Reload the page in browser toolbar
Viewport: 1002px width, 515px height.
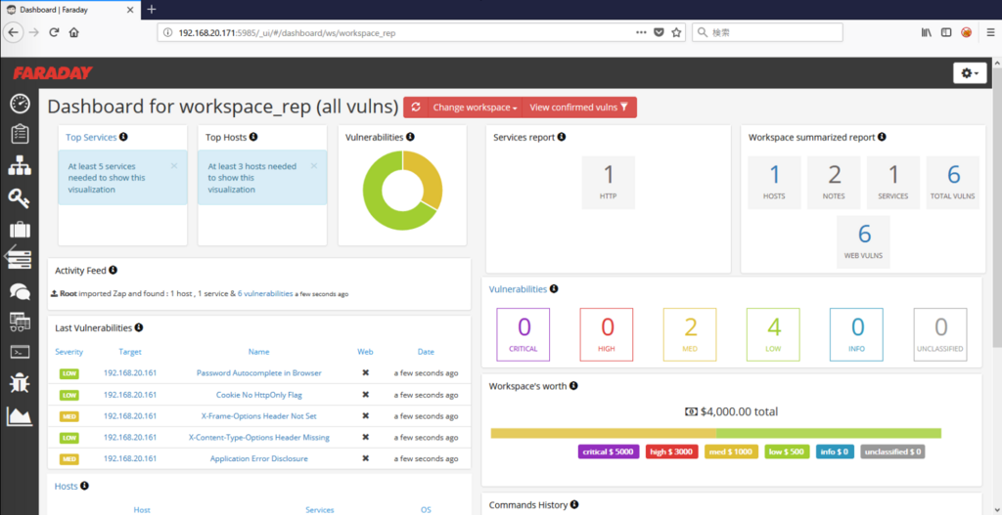[55, 32]
